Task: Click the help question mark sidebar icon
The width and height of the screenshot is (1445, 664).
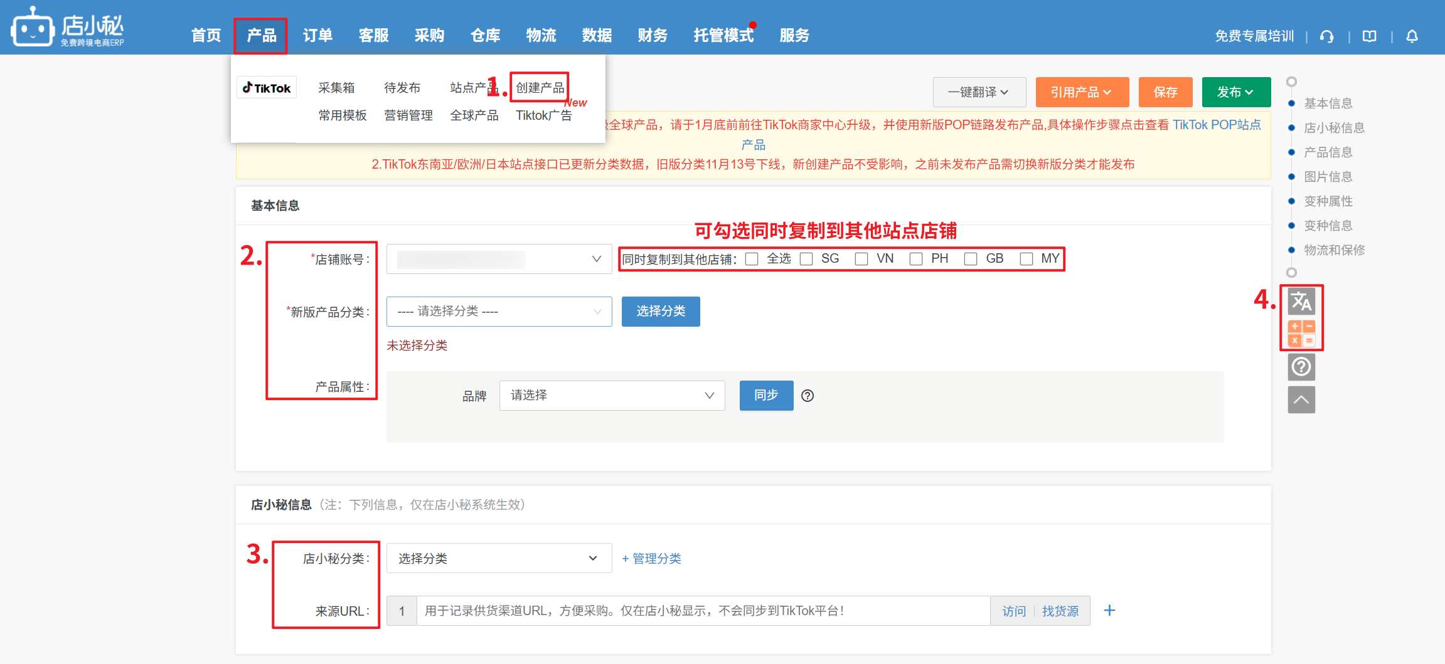Action: pos(1301,367)
